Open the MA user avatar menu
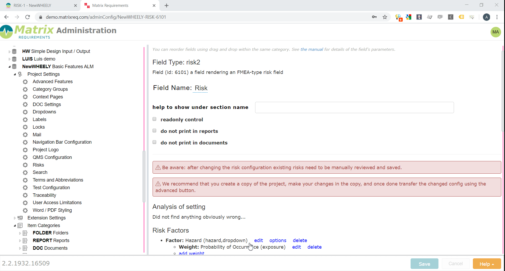This screenshot has height=271, width=505. 496,32
